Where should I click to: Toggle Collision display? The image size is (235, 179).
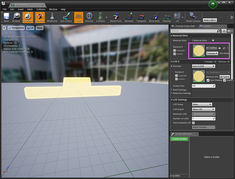(x=101, y=17)
